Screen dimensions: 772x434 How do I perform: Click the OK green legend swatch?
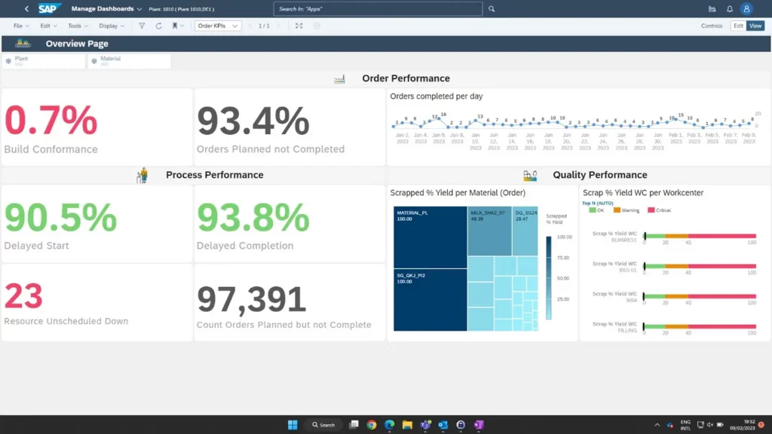pyautogui.click(x=593, y=210)
